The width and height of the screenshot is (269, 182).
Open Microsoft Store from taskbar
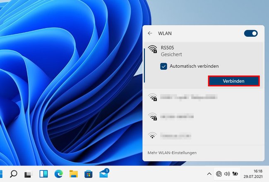pos(89,174)
